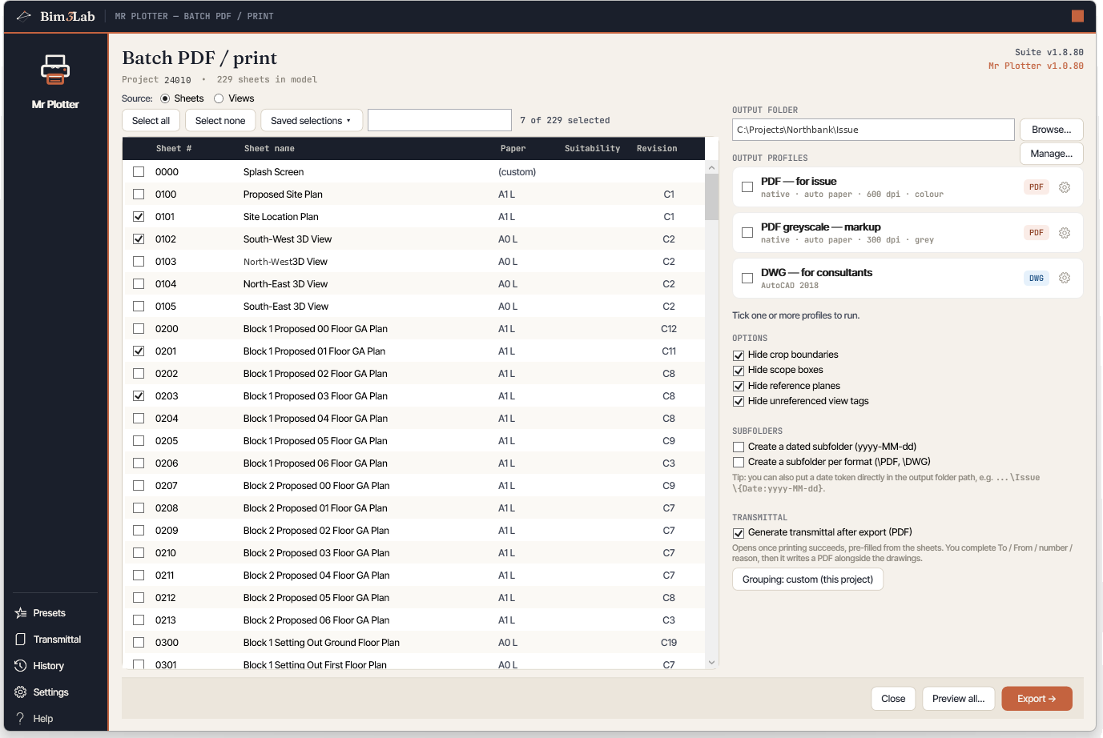This screenshot has height=738, width=1103.
Task: Click the output folder path field
Action: click(873, 130)
